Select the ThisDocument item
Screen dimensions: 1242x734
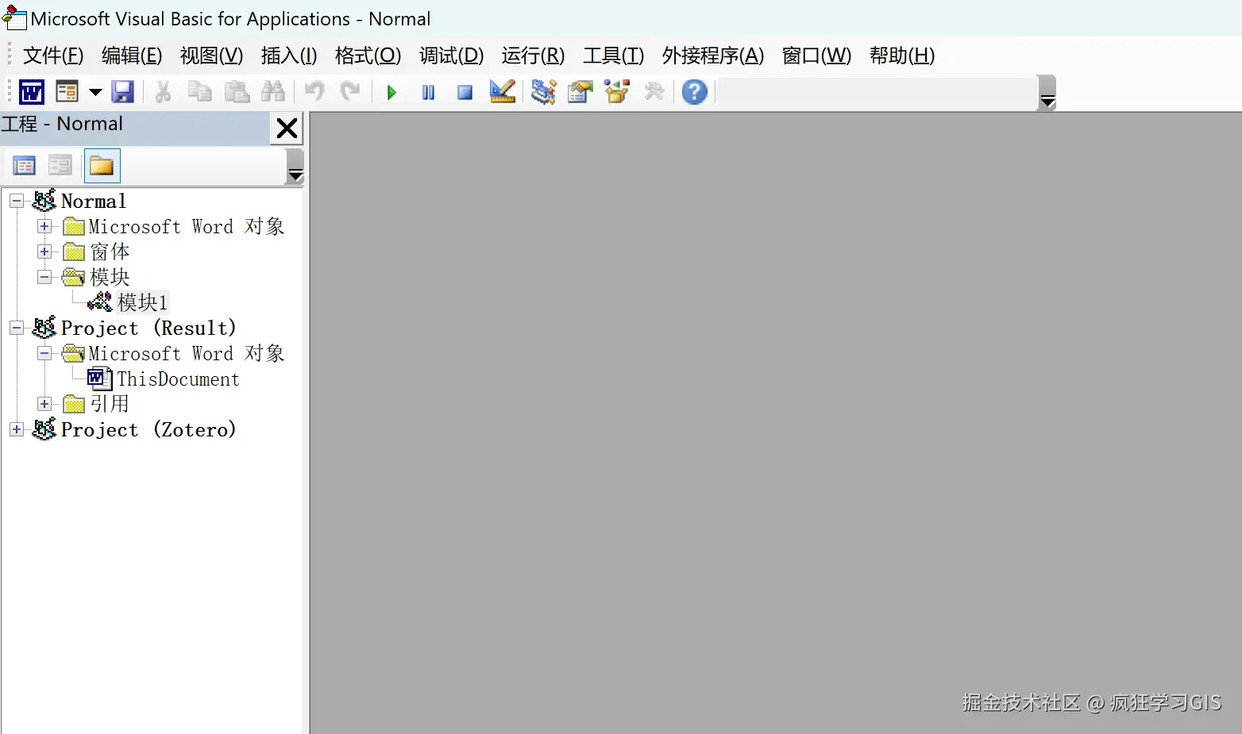click(178, 379)
